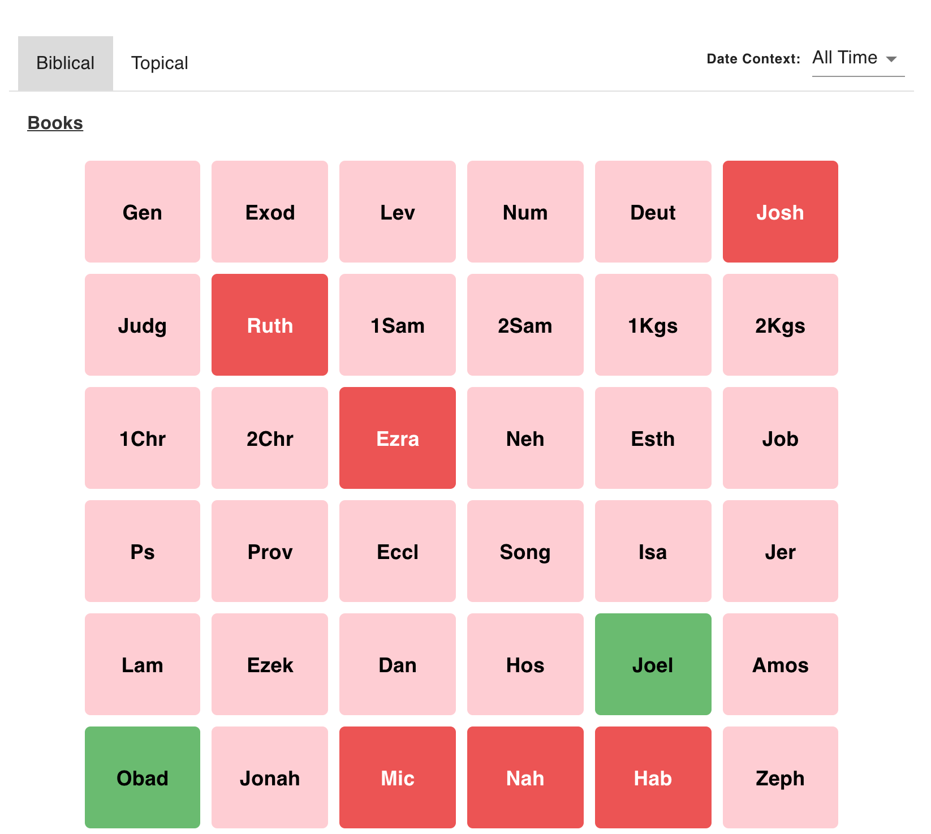
Task: Open the Date Context dropdown arrow
Action: pyautogui.click(x=891, y=59)
